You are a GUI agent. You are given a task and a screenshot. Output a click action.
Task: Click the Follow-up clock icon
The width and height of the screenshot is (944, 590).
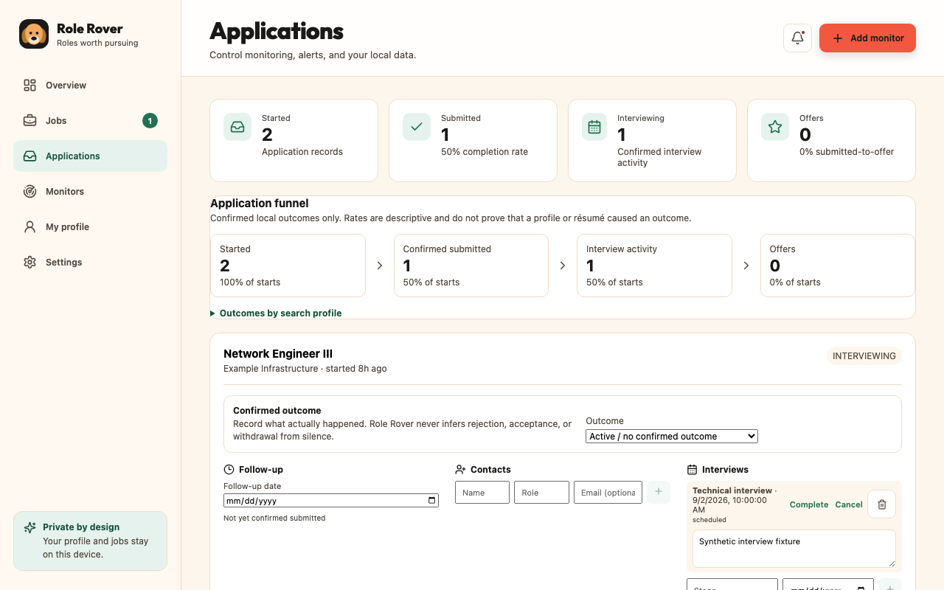coord(229,470)
